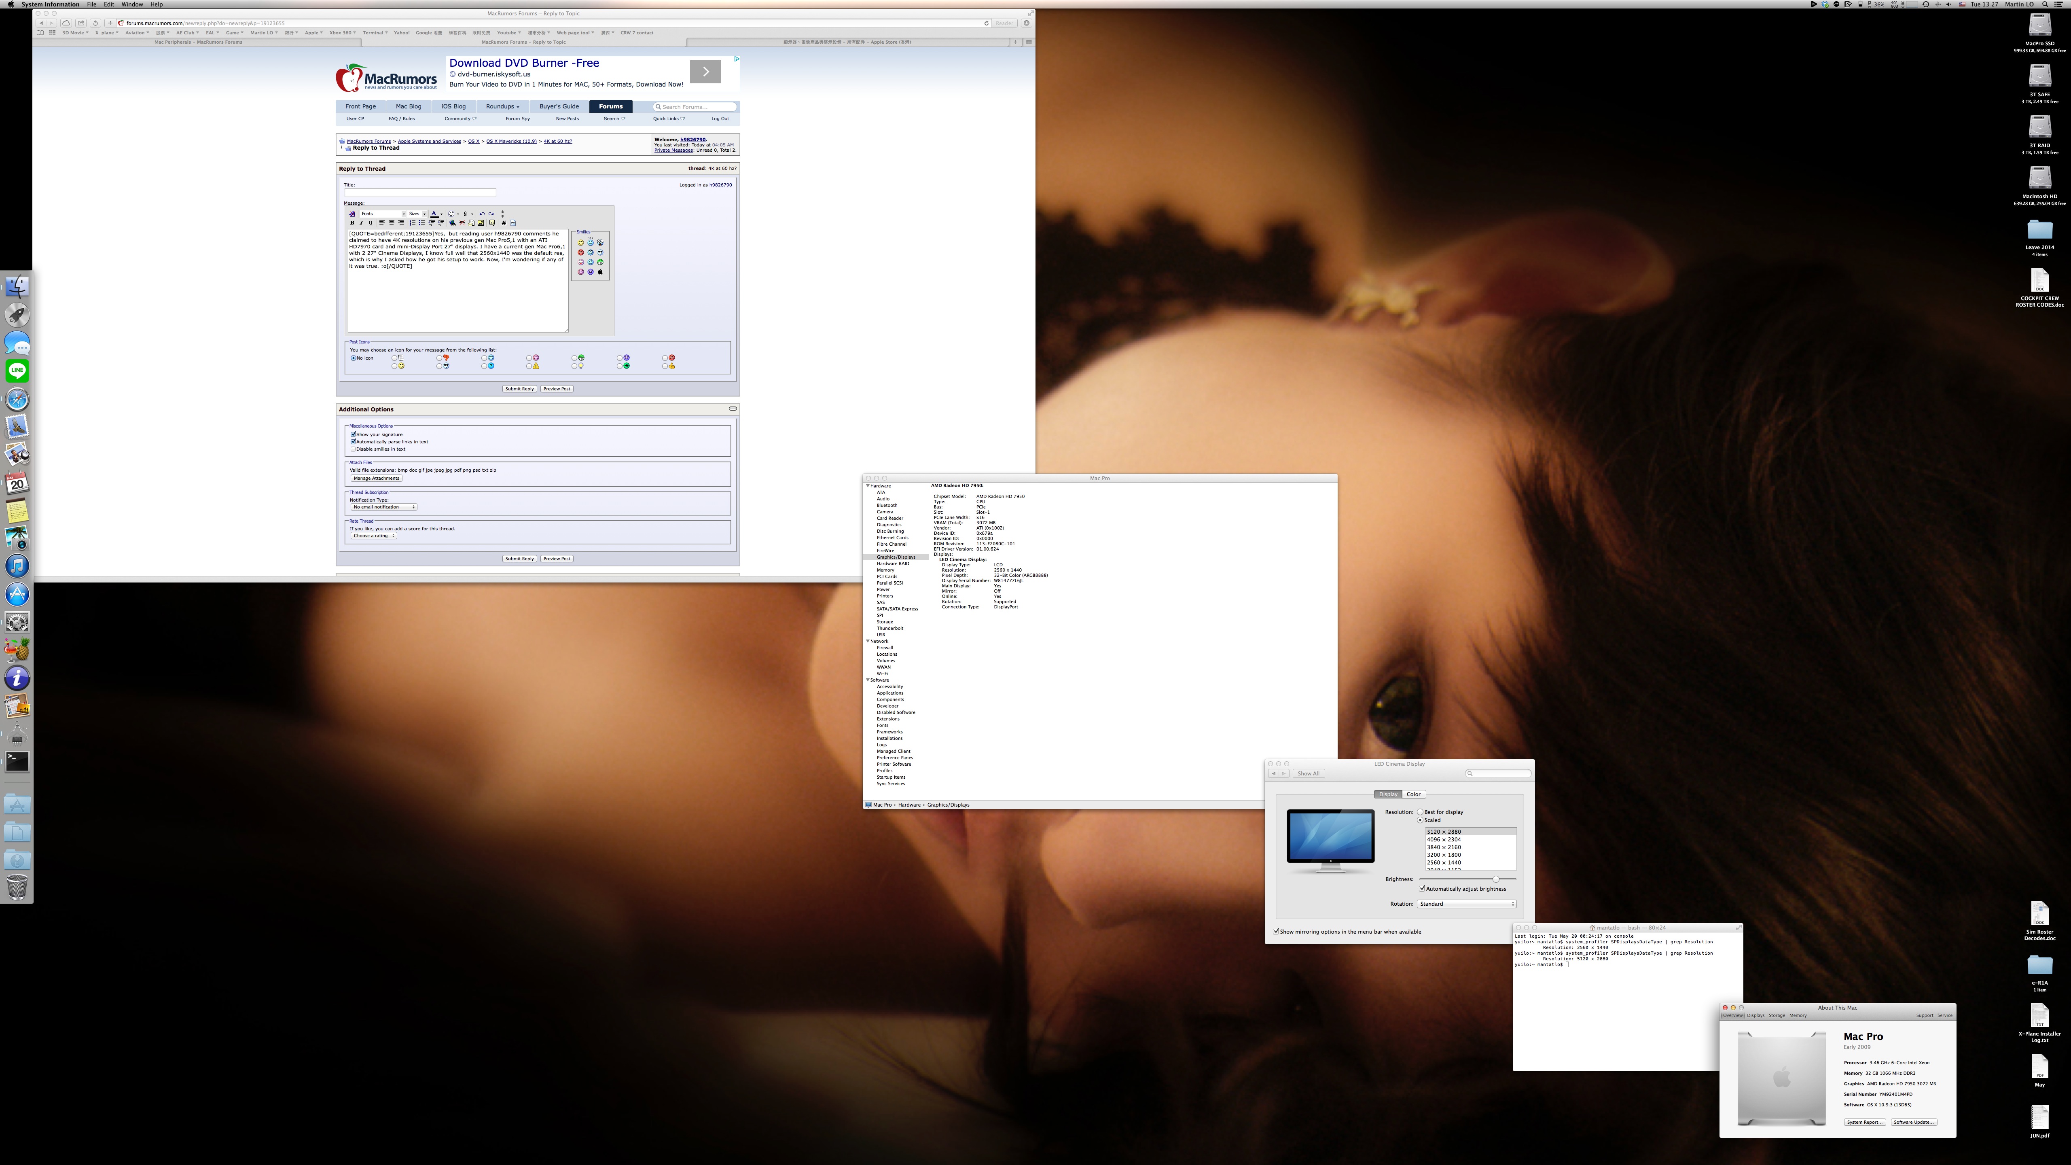Image resolution: width=2071 pixels, height=1165 pixels.
Task: Click the Submit Reply button below message
Action: click(x=519, y=389)
